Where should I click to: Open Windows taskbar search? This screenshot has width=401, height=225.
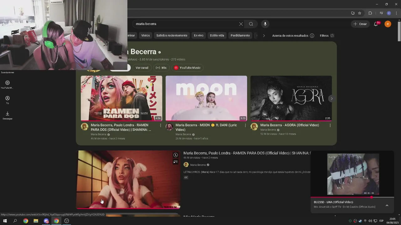point(15,221)
